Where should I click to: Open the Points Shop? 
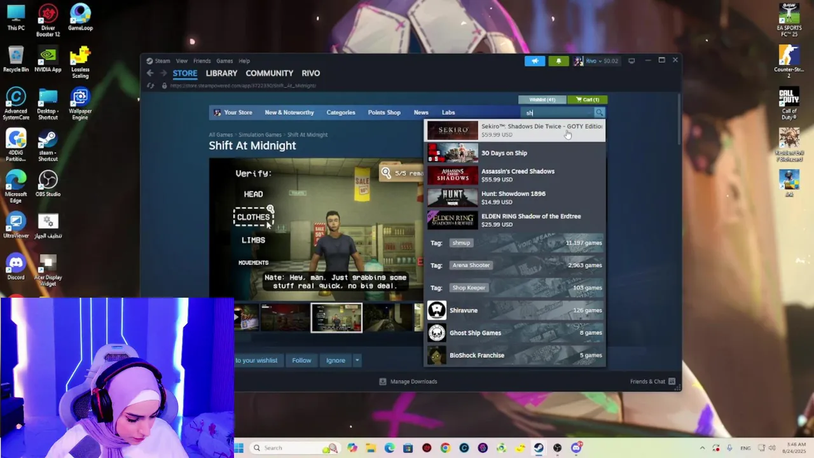[384, 113]
